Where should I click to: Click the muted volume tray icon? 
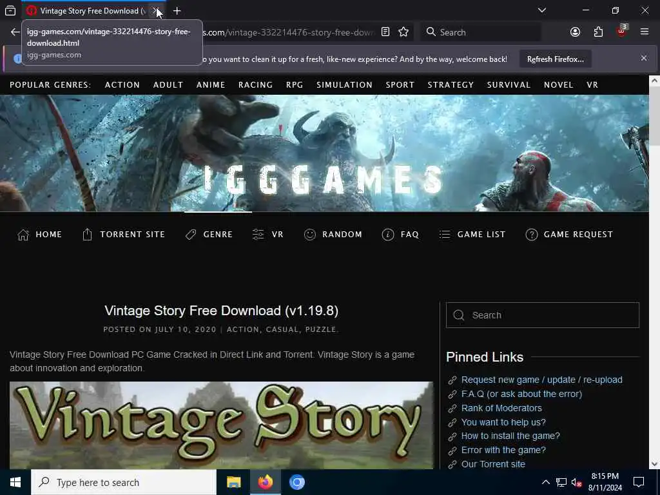[577, 482]
